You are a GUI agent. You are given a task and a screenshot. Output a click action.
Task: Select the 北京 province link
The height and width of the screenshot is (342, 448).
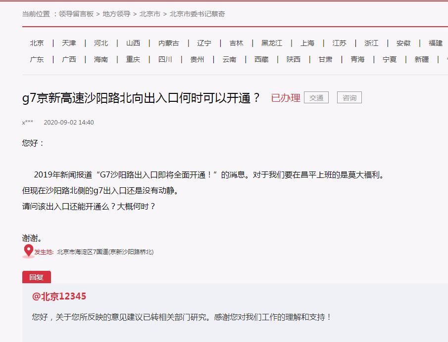tap(37, 43)
